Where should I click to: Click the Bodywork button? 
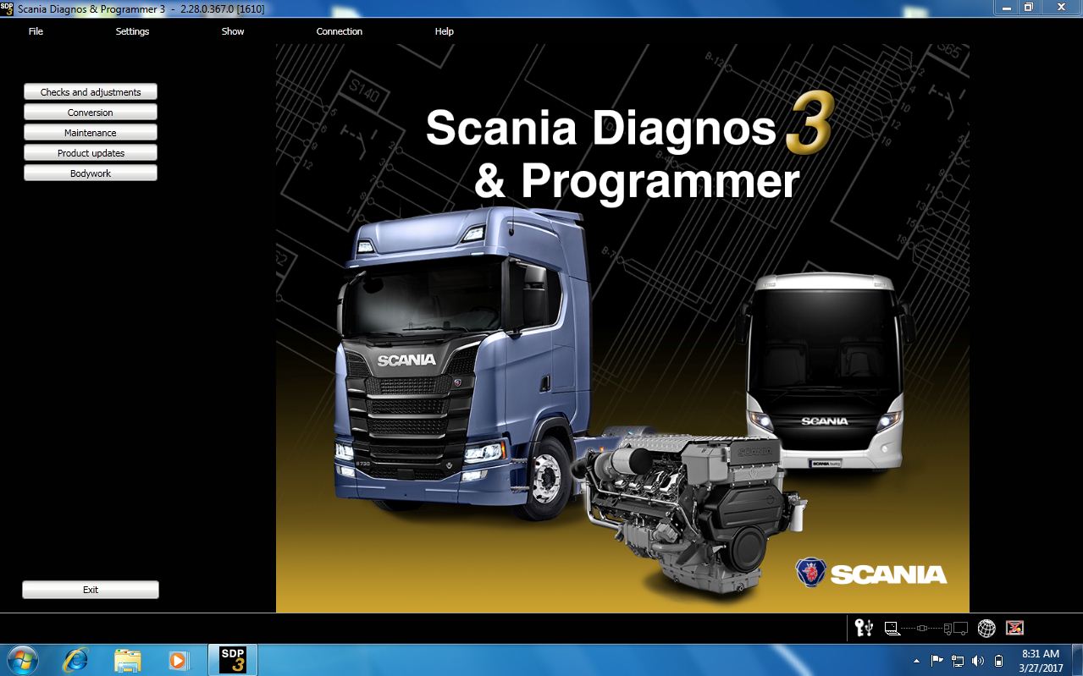[x=91, y=173]
